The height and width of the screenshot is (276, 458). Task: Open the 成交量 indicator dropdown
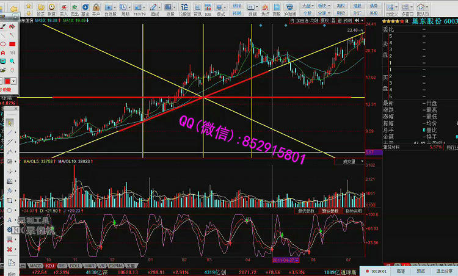click(x=350, y=161)
